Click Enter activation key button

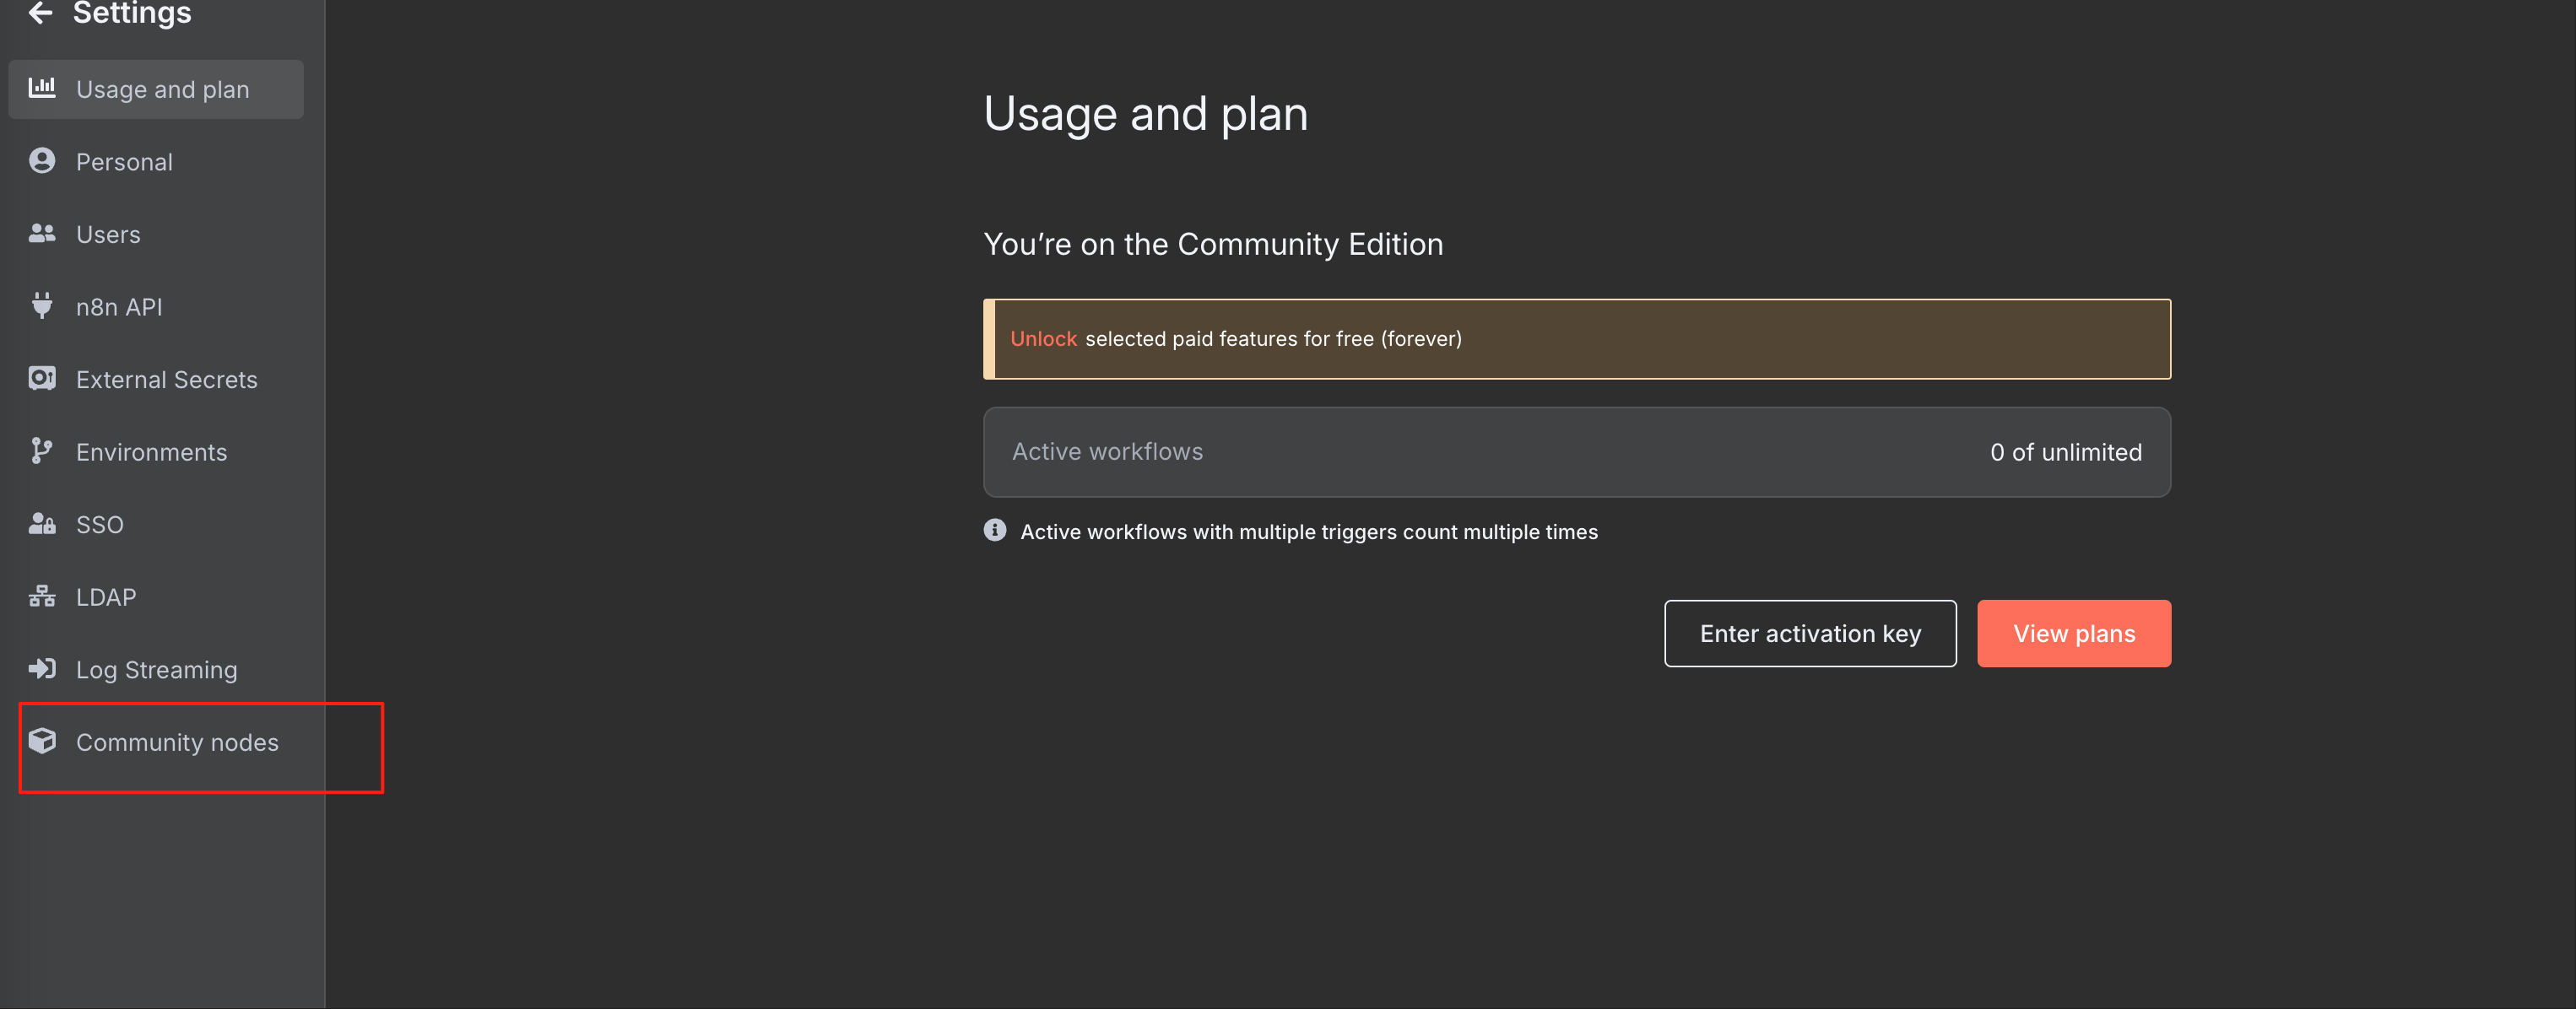coord(1809,634)
